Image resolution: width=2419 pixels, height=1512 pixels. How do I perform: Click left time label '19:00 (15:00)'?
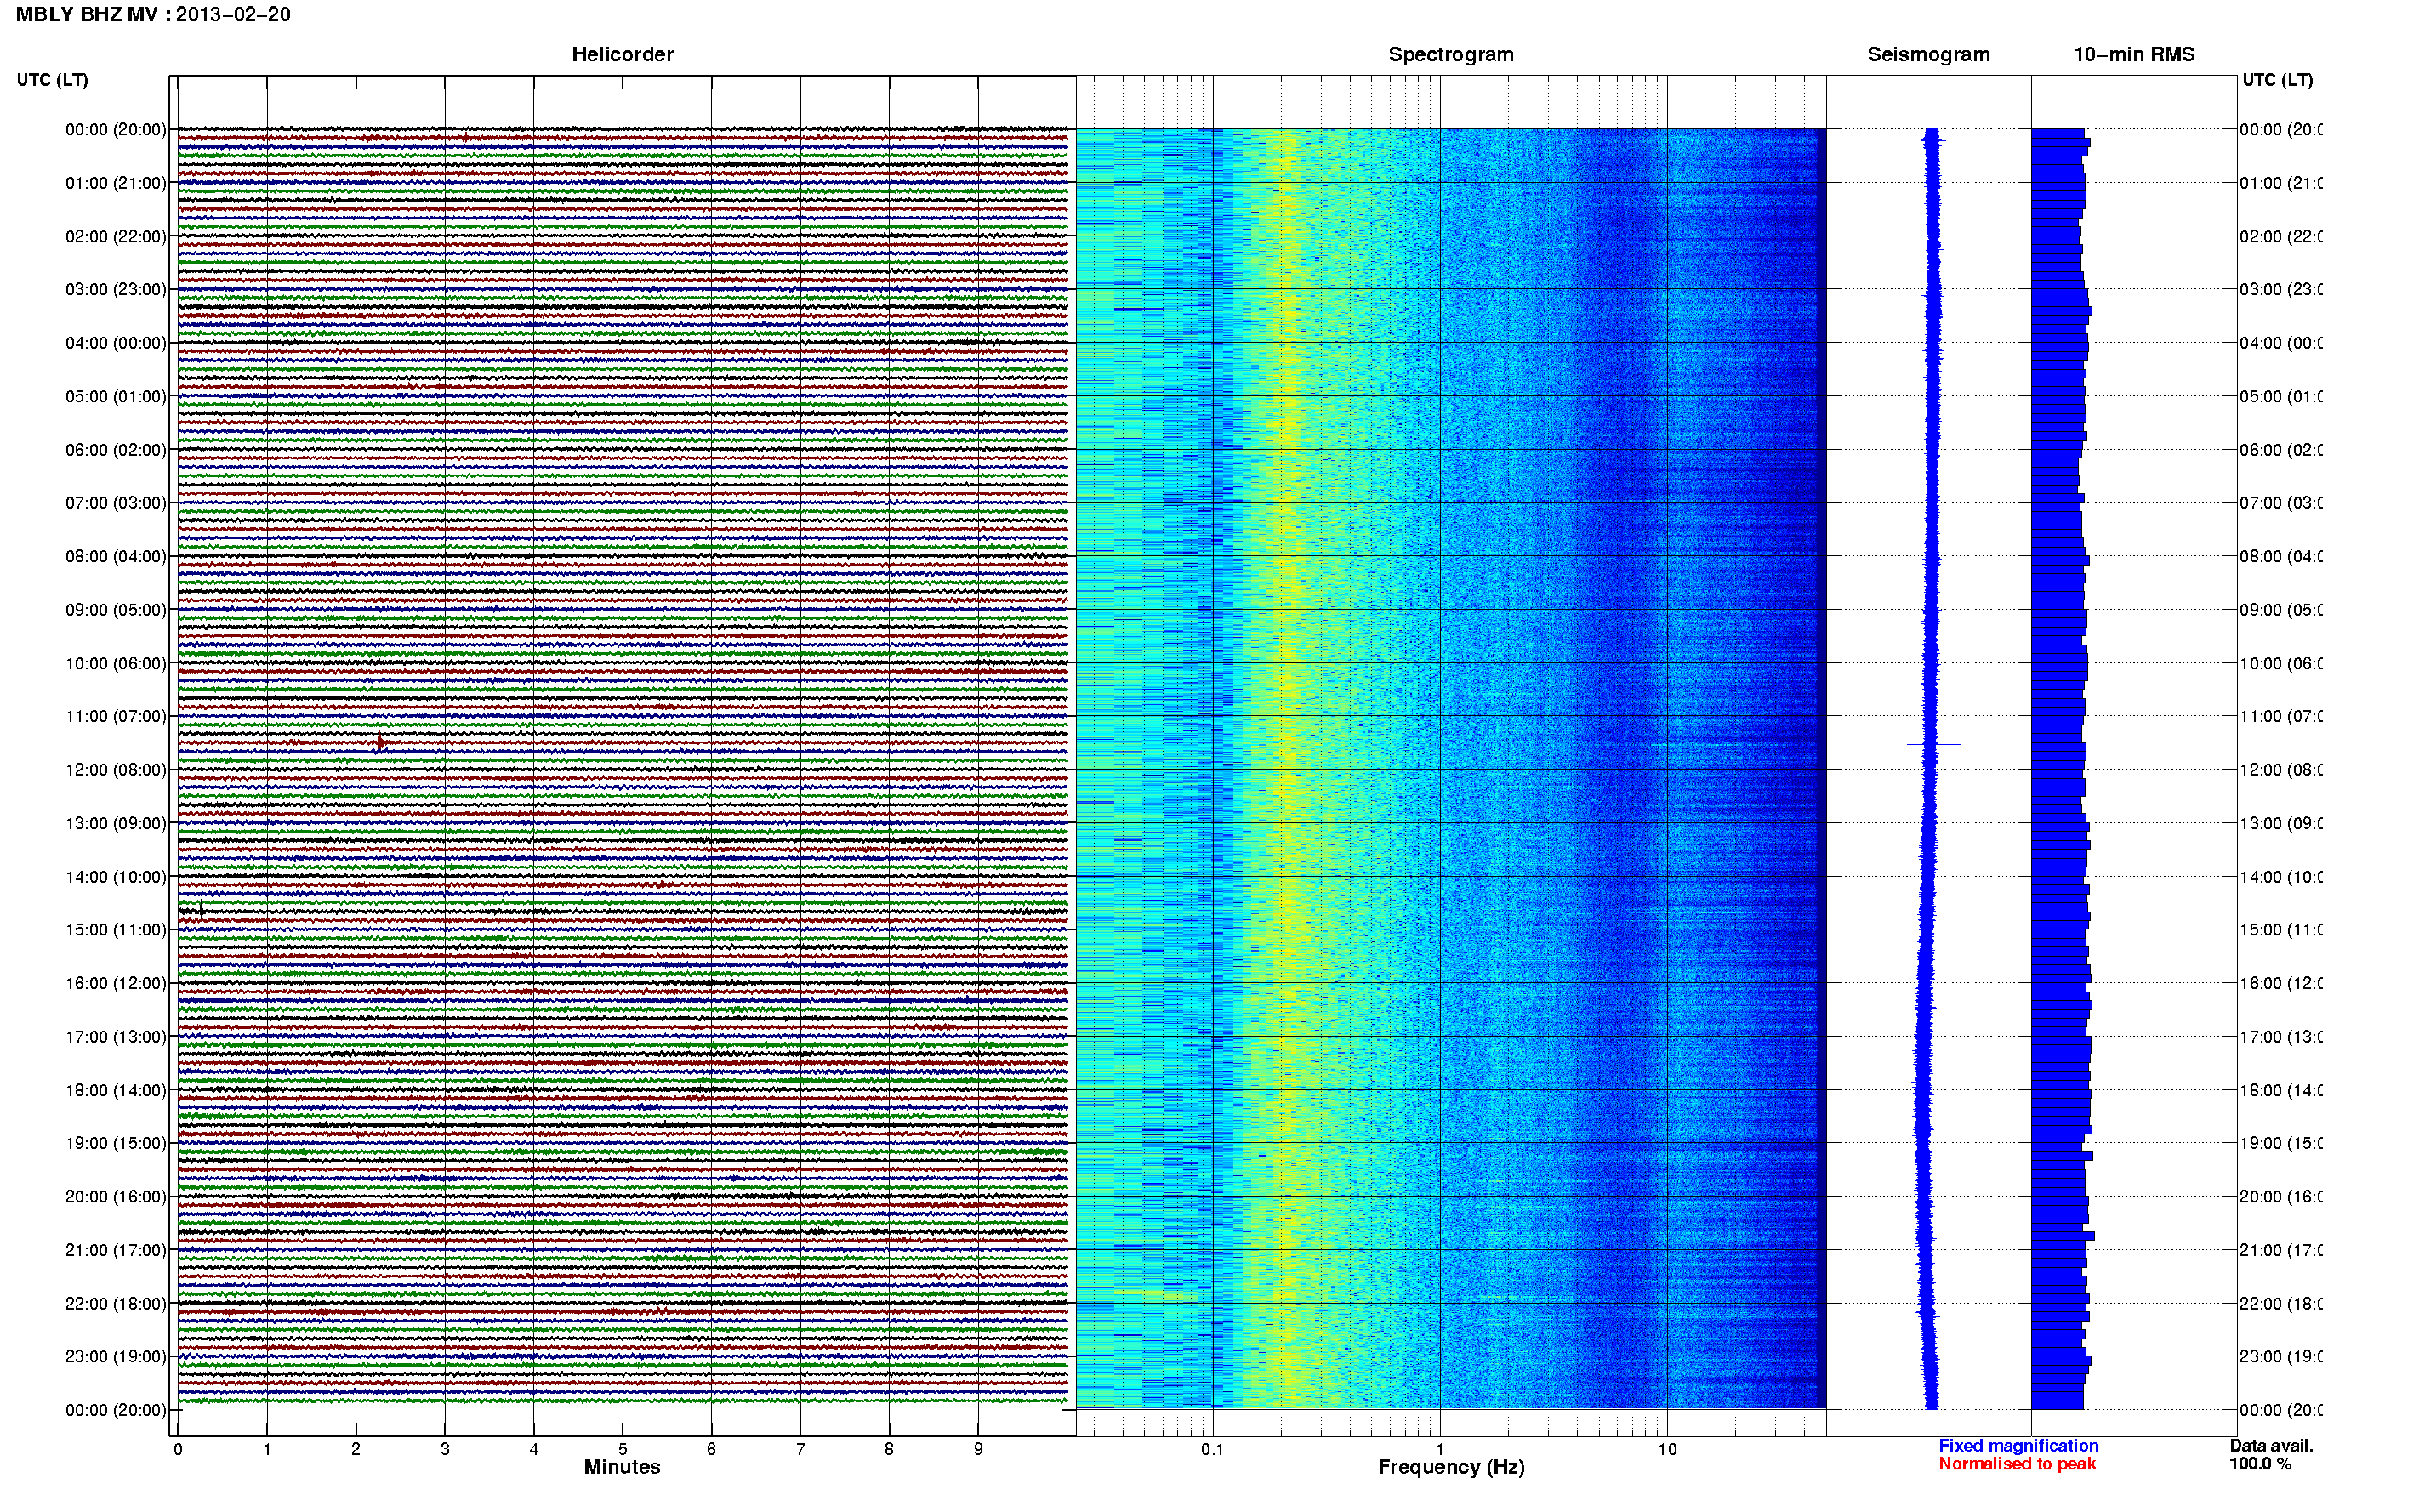tap(116, 1143)
